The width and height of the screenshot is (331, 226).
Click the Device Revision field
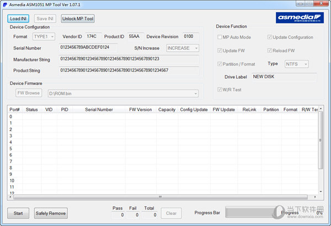click(x=190, y=36)
